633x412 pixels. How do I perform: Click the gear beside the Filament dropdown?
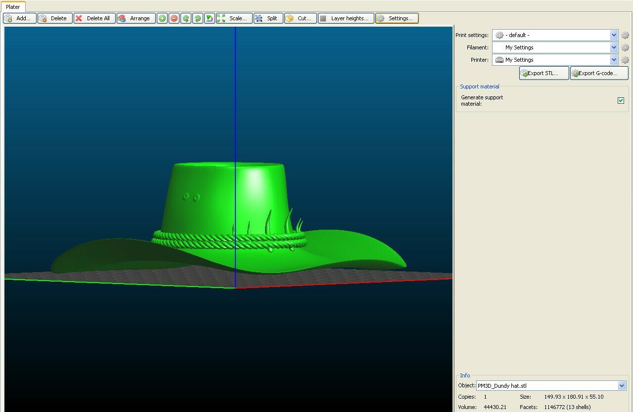pyautogui.click(x=625, y=47)
